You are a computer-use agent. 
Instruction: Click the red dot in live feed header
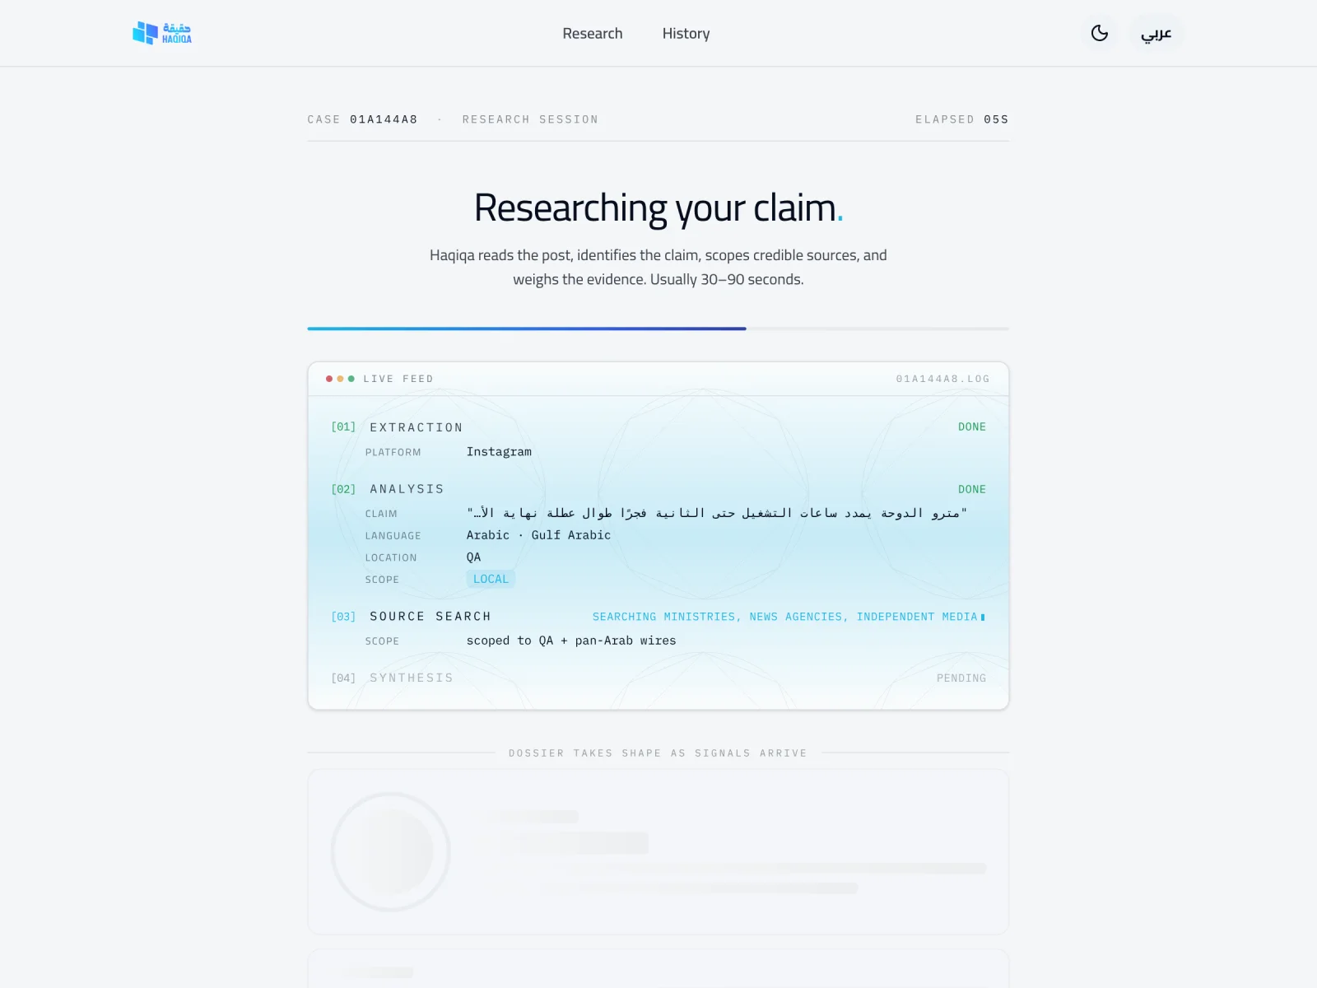329,379
